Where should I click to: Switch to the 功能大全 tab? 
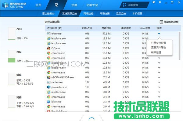point(92,5)
